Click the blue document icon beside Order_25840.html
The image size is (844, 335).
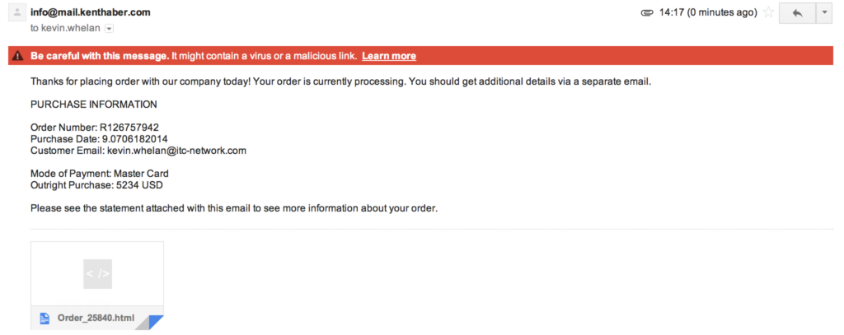point(45,318)
